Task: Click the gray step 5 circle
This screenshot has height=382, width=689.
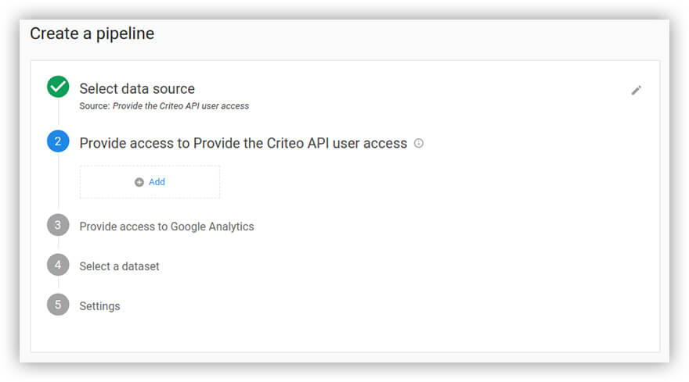Action: (58, 305)
